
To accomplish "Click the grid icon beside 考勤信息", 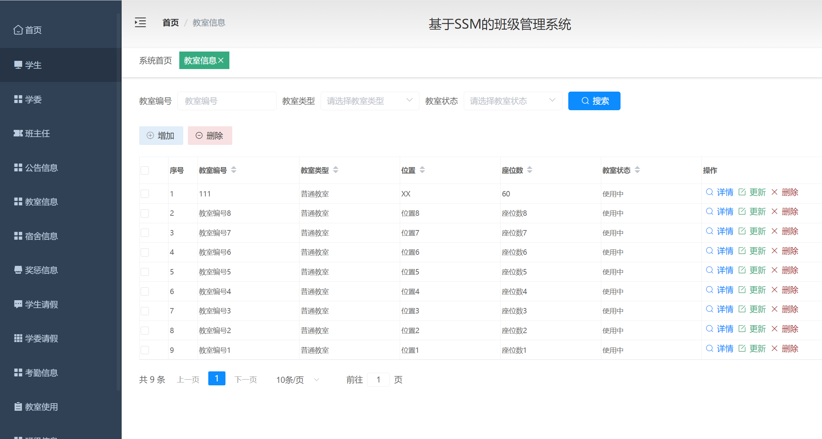I will (18, 372).
